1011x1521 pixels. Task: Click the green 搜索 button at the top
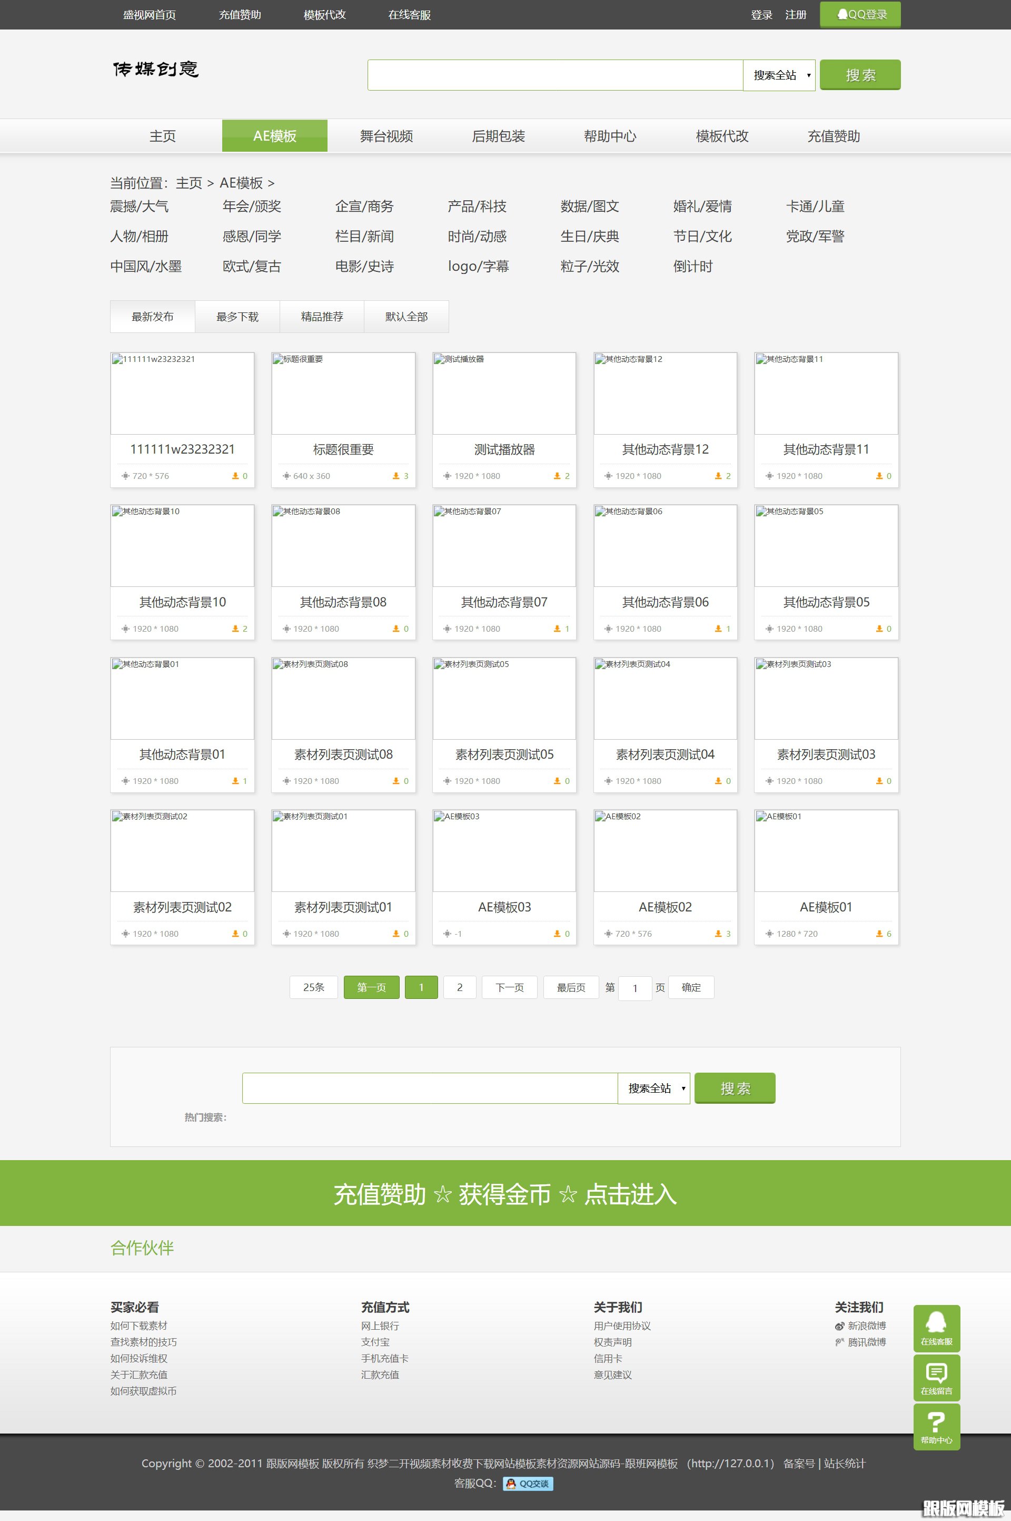(860, 74)
